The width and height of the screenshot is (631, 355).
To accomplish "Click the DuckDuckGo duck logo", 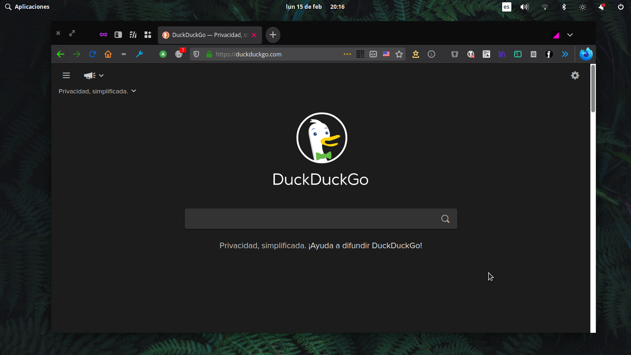I will pos(322,138).
